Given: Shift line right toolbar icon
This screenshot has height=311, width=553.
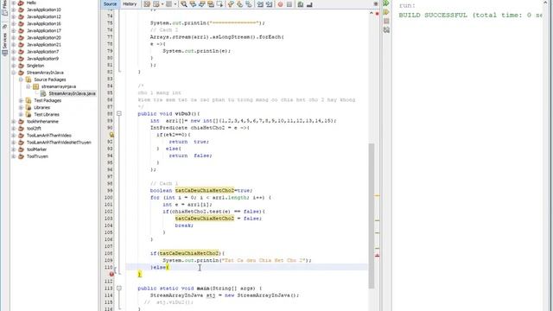Looking at the screenshot, I should [x=269, y=4].
